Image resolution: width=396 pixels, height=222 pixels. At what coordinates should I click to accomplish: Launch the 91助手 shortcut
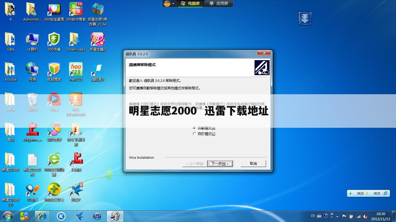coord(32,192)
